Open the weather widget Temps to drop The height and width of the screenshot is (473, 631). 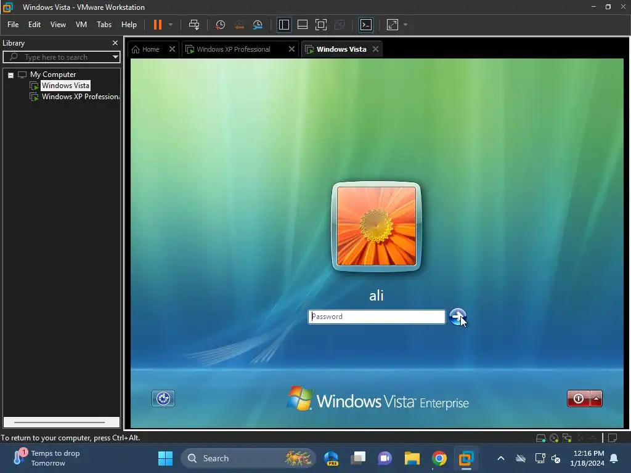pos(46,458)
